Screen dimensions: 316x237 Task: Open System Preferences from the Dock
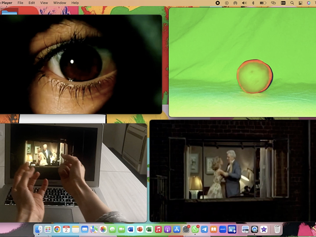[186, 229]
